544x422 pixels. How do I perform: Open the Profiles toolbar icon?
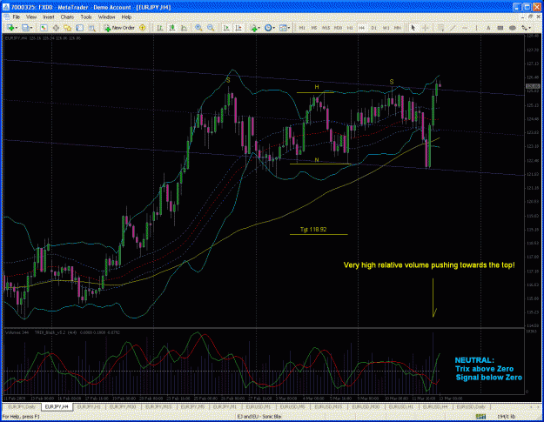point(25,28)
